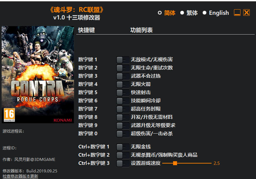Enable 无限火箭 switch
Viewport: 256px width, 179px height.
pyautogui.click(x=123, y=85)
